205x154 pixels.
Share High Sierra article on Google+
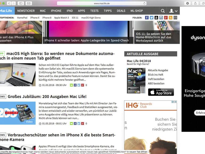tap(83, 85)
